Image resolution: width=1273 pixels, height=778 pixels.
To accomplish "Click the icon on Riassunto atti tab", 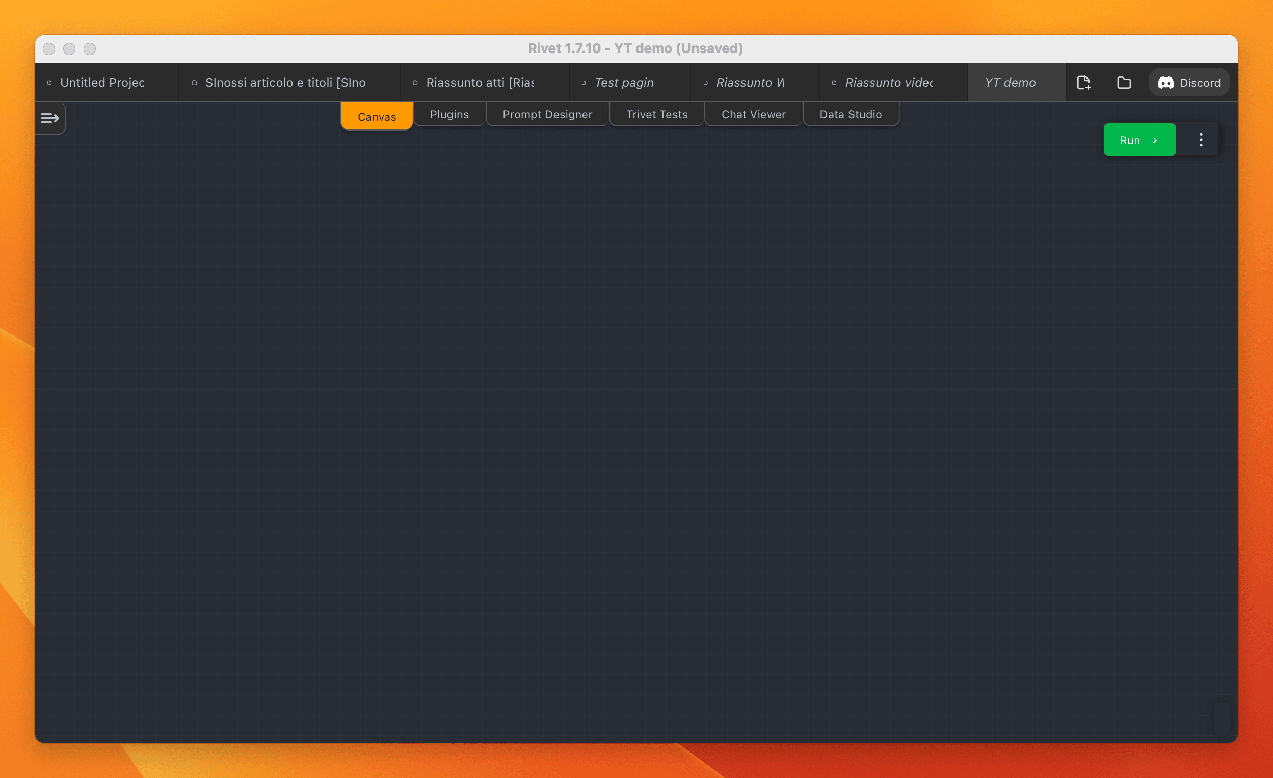I will [415, 83].
